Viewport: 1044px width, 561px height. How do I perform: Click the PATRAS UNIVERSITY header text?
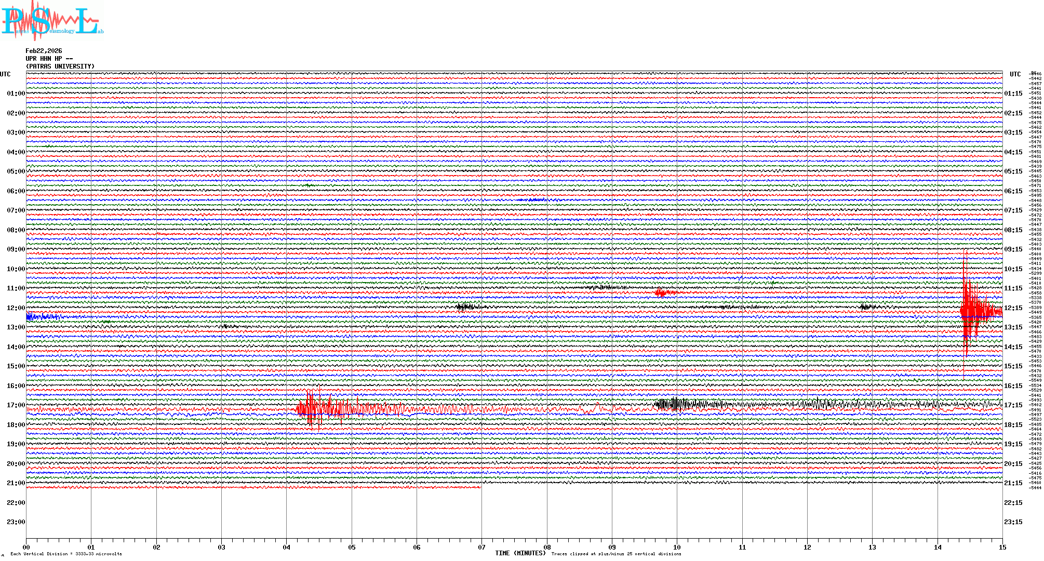click(60, 66)
